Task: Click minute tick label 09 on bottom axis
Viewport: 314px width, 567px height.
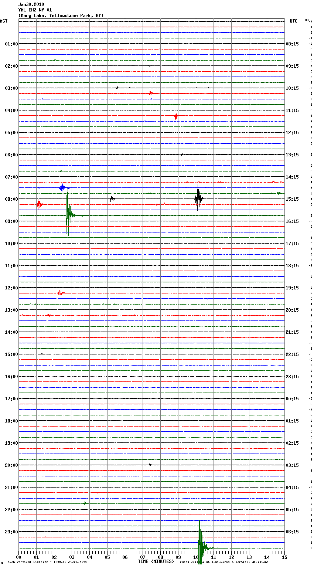Action: tap(178, 557)
